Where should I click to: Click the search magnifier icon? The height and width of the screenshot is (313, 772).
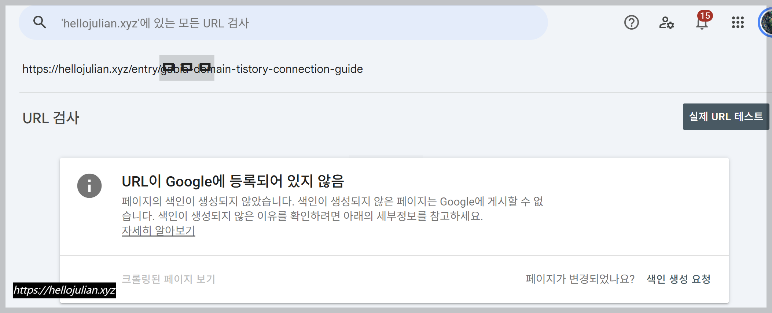click(x=40, y=23)
